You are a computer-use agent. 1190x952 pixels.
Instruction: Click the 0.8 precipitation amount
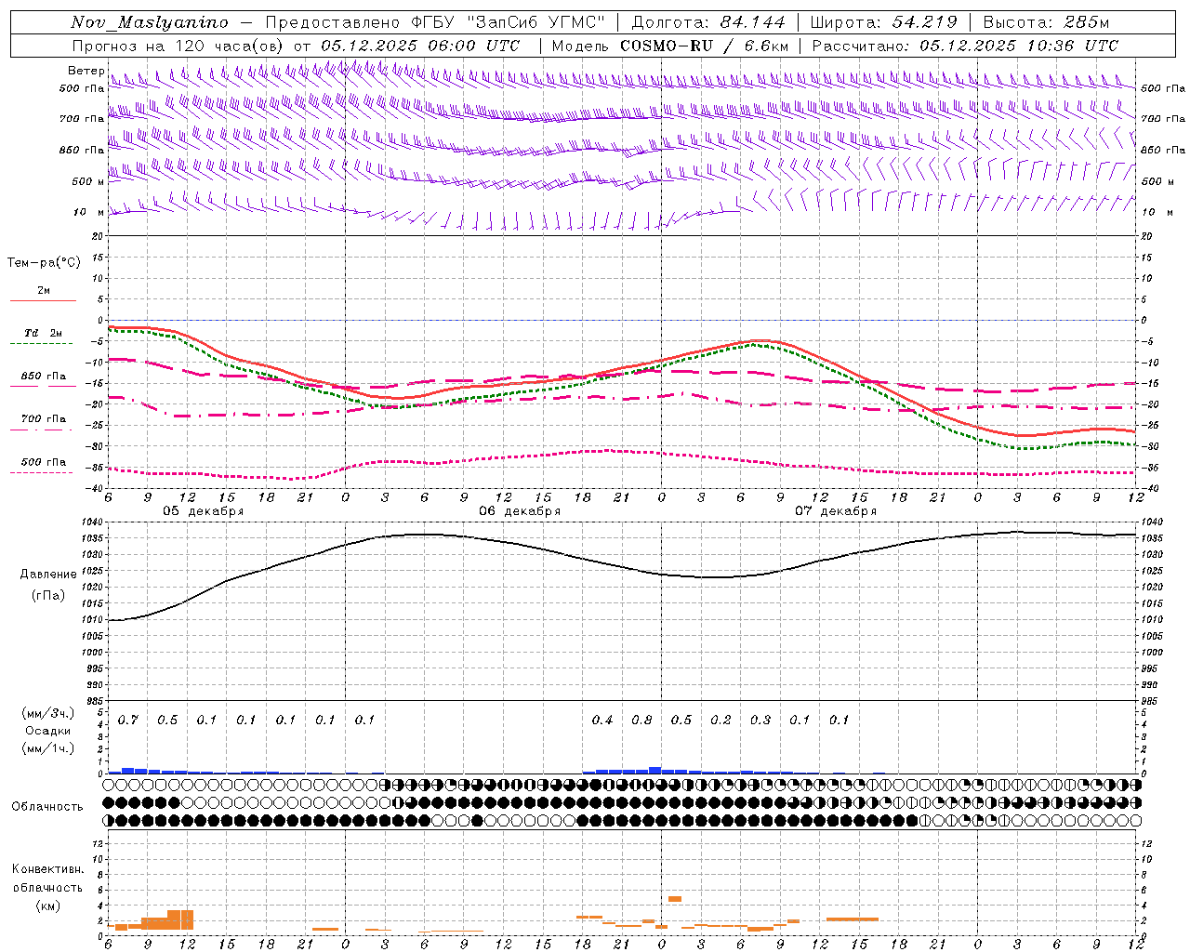click(642, 720)
